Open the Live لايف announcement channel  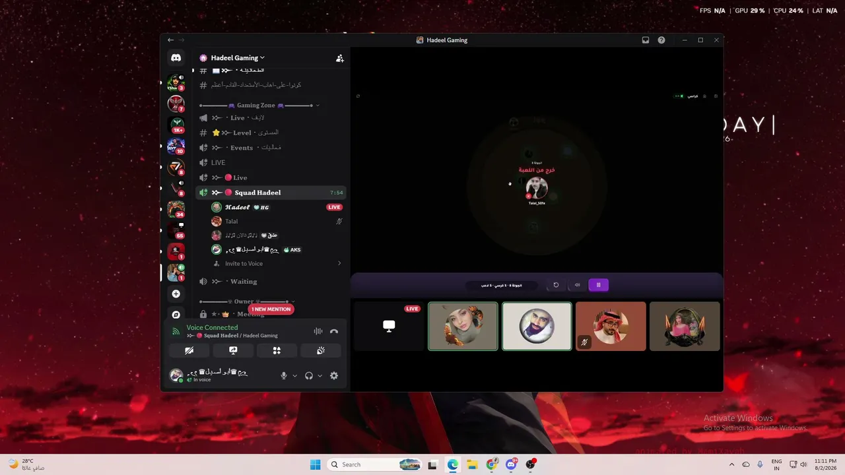point(271,117)
